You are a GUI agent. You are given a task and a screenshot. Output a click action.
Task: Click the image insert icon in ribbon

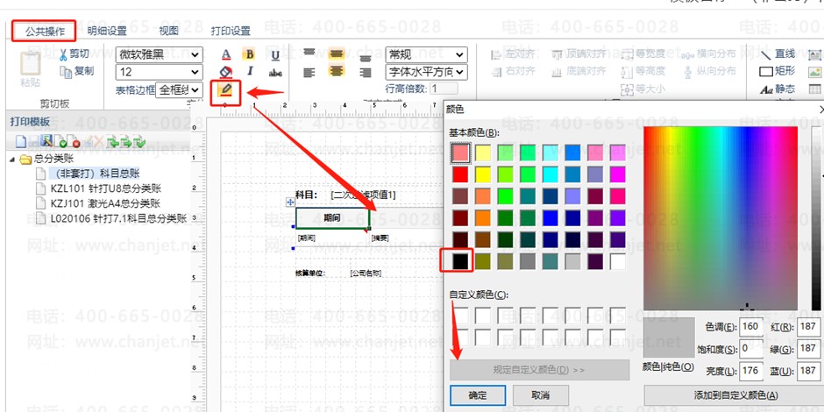point(814,71)
